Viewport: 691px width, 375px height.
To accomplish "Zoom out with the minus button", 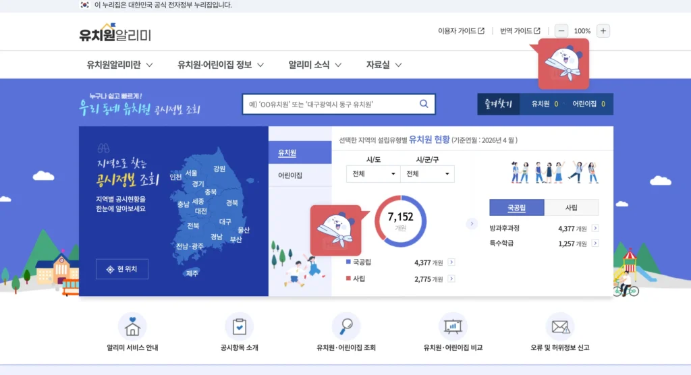I will tap(561, 31).
